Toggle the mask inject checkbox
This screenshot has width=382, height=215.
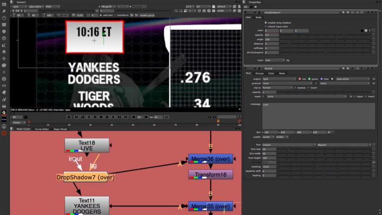pyautogui.click(x=354, y=97)
